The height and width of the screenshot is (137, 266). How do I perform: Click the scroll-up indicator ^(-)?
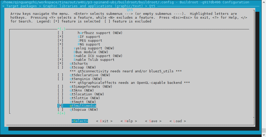coord(61,29)
